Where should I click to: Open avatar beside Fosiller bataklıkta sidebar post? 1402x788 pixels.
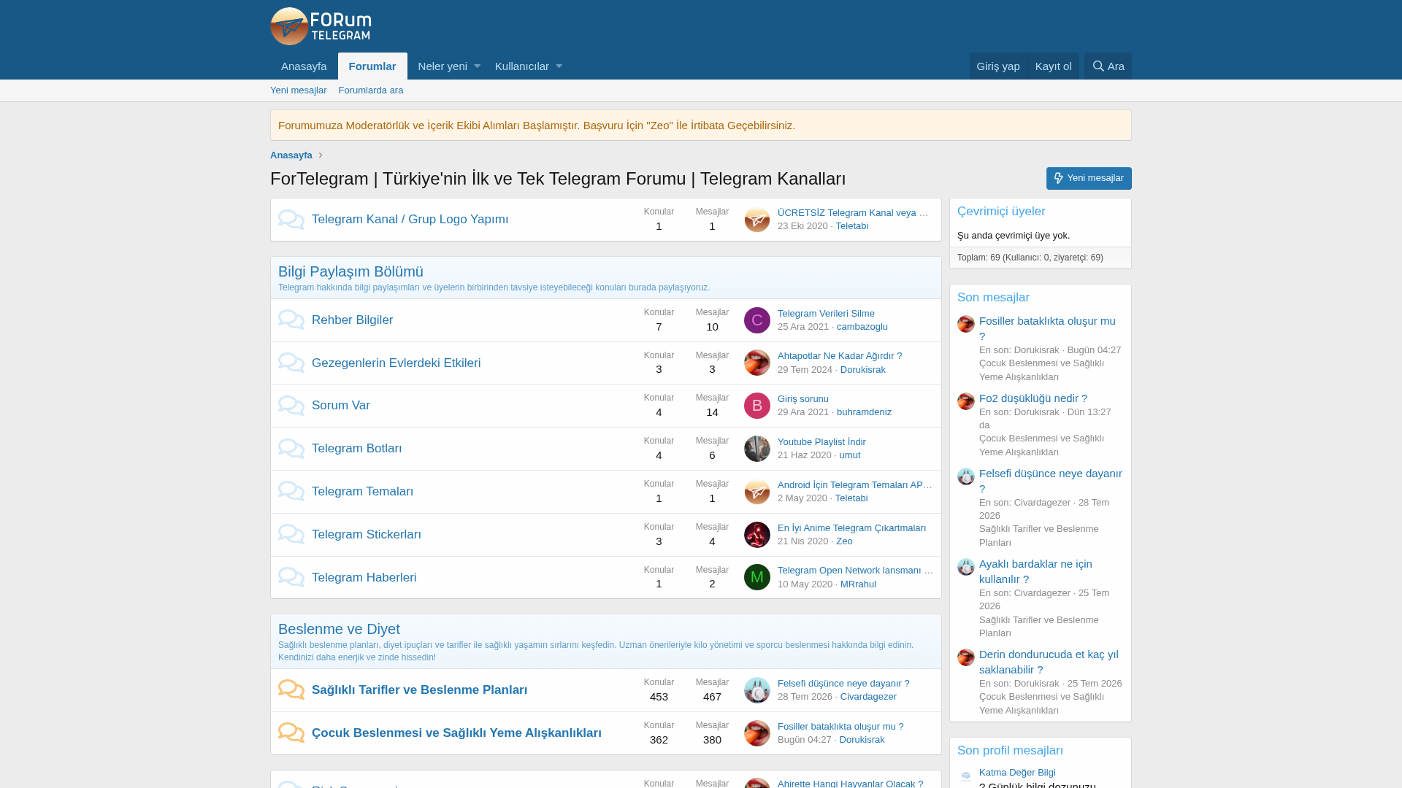pos(966,324)
